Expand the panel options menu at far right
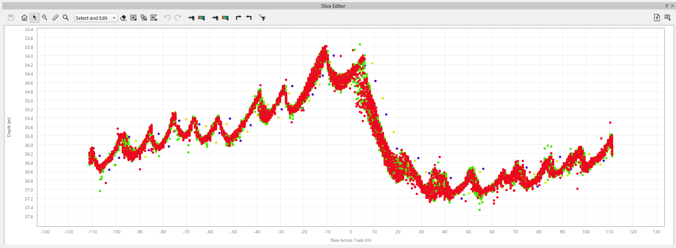 tap(668, 18)
